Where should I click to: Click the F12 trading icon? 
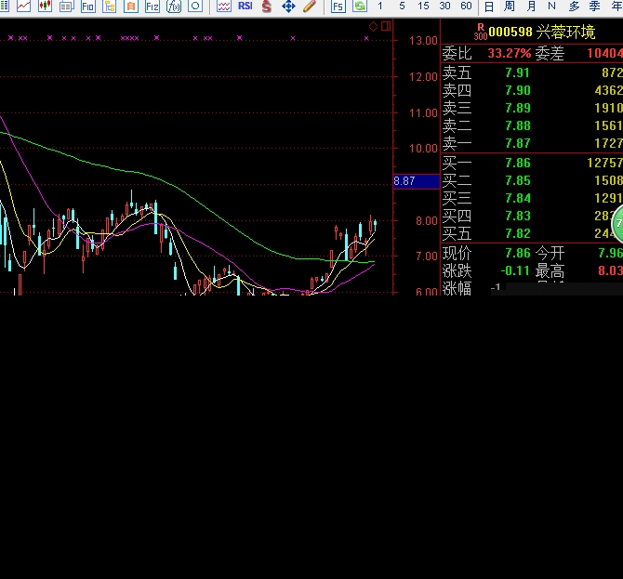152,6
